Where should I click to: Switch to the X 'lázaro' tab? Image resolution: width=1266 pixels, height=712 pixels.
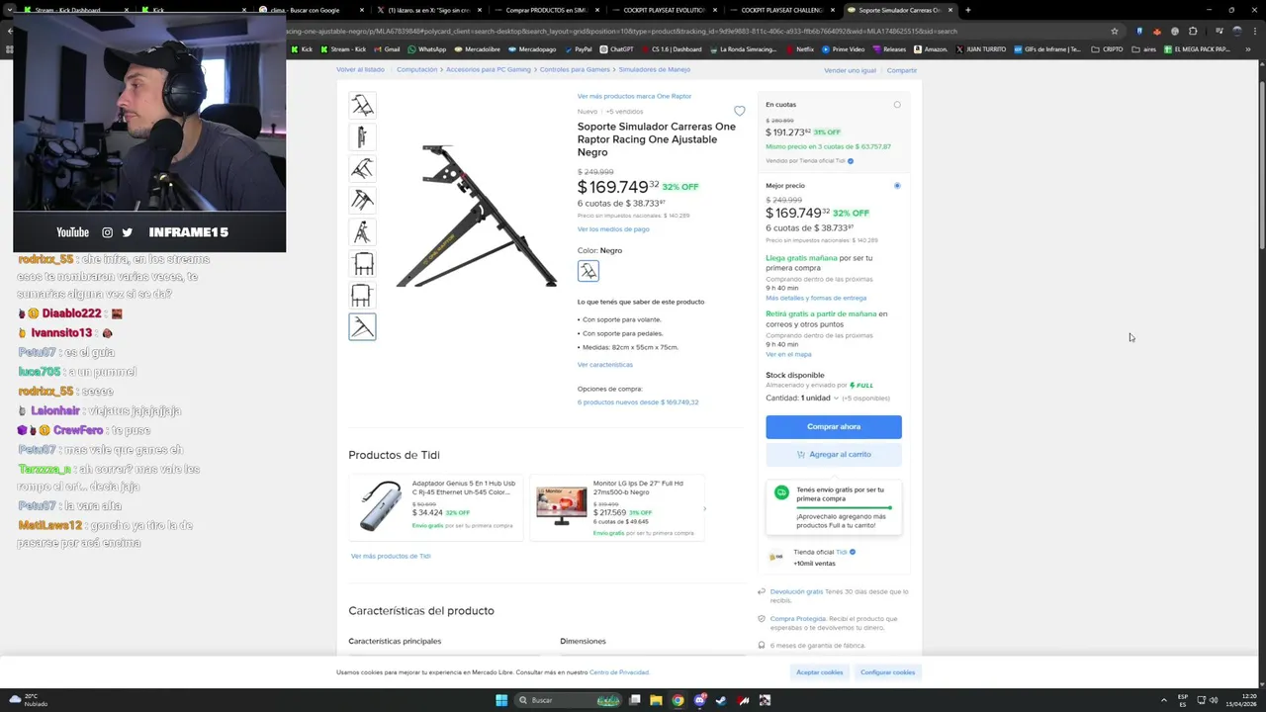(429, 10)
